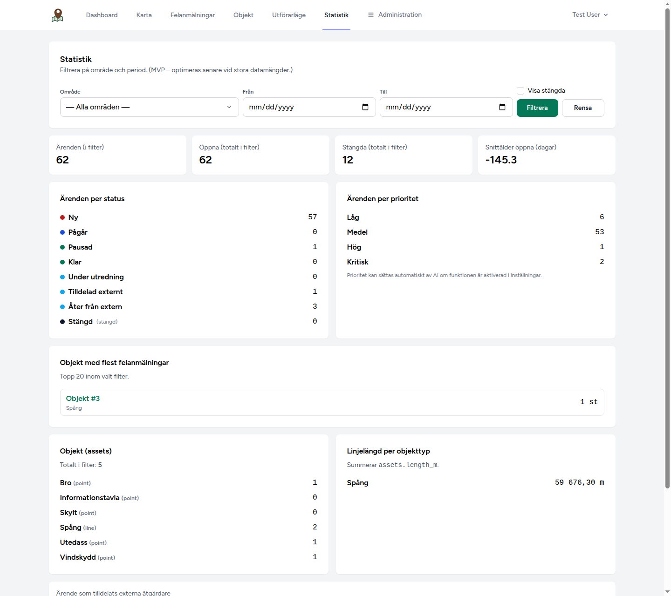This screenshot has width=671, height=596.
Task: Click the Objekt med flest felanmälningar heading
Action: pyautogui.click(x=114, y=363)
